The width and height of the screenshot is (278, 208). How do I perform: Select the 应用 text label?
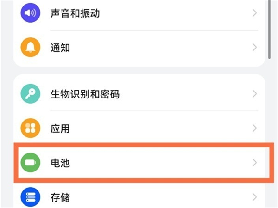tap(60, 128)
